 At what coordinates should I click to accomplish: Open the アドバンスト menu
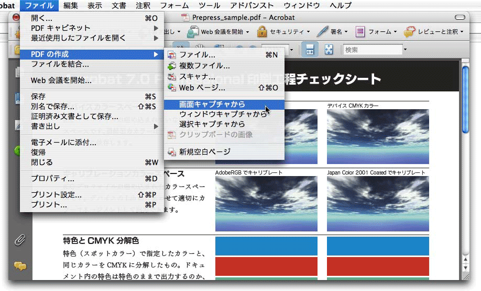click(252, 5)
